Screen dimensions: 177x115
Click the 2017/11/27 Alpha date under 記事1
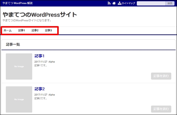pyautogui.click(x=45, y=62)
